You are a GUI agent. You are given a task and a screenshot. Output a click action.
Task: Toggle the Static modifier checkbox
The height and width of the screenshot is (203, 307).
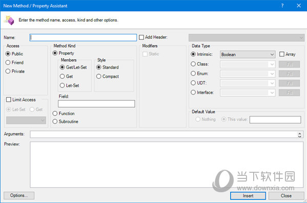pyautogui.click(x=145, y=54)
